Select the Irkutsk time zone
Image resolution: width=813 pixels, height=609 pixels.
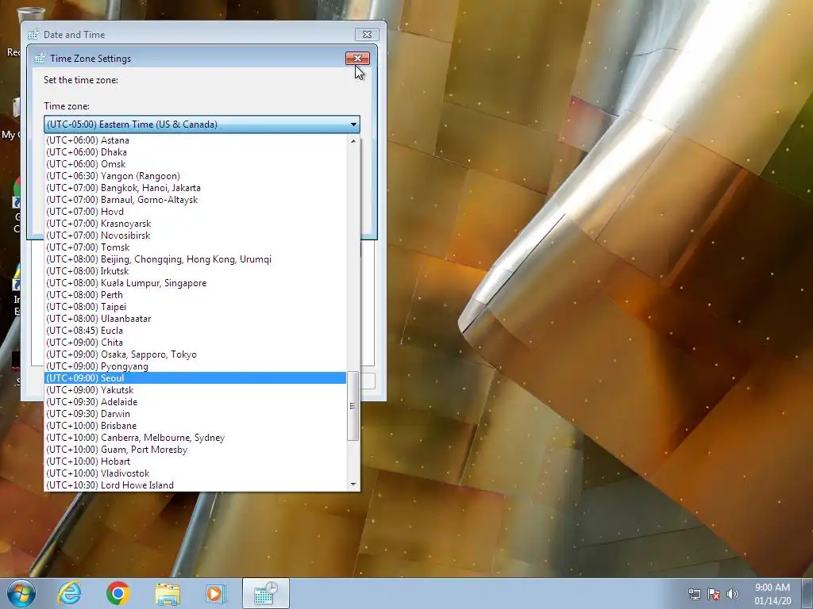click(195, 271)
